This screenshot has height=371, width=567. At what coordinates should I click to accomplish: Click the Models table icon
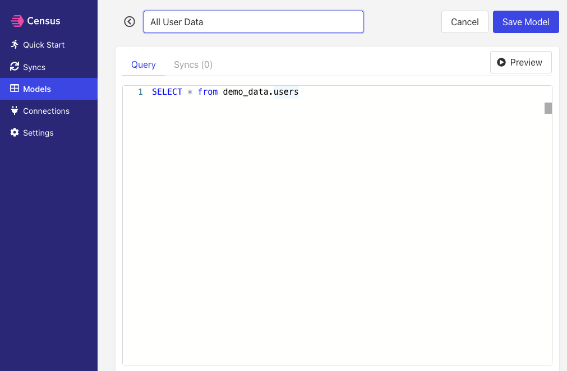[x=15, y=89]
